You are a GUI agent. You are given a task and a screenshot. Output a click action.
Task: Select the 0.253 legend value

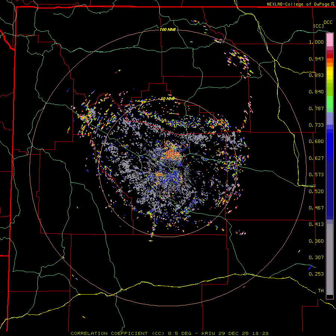[x=316, y=274]
